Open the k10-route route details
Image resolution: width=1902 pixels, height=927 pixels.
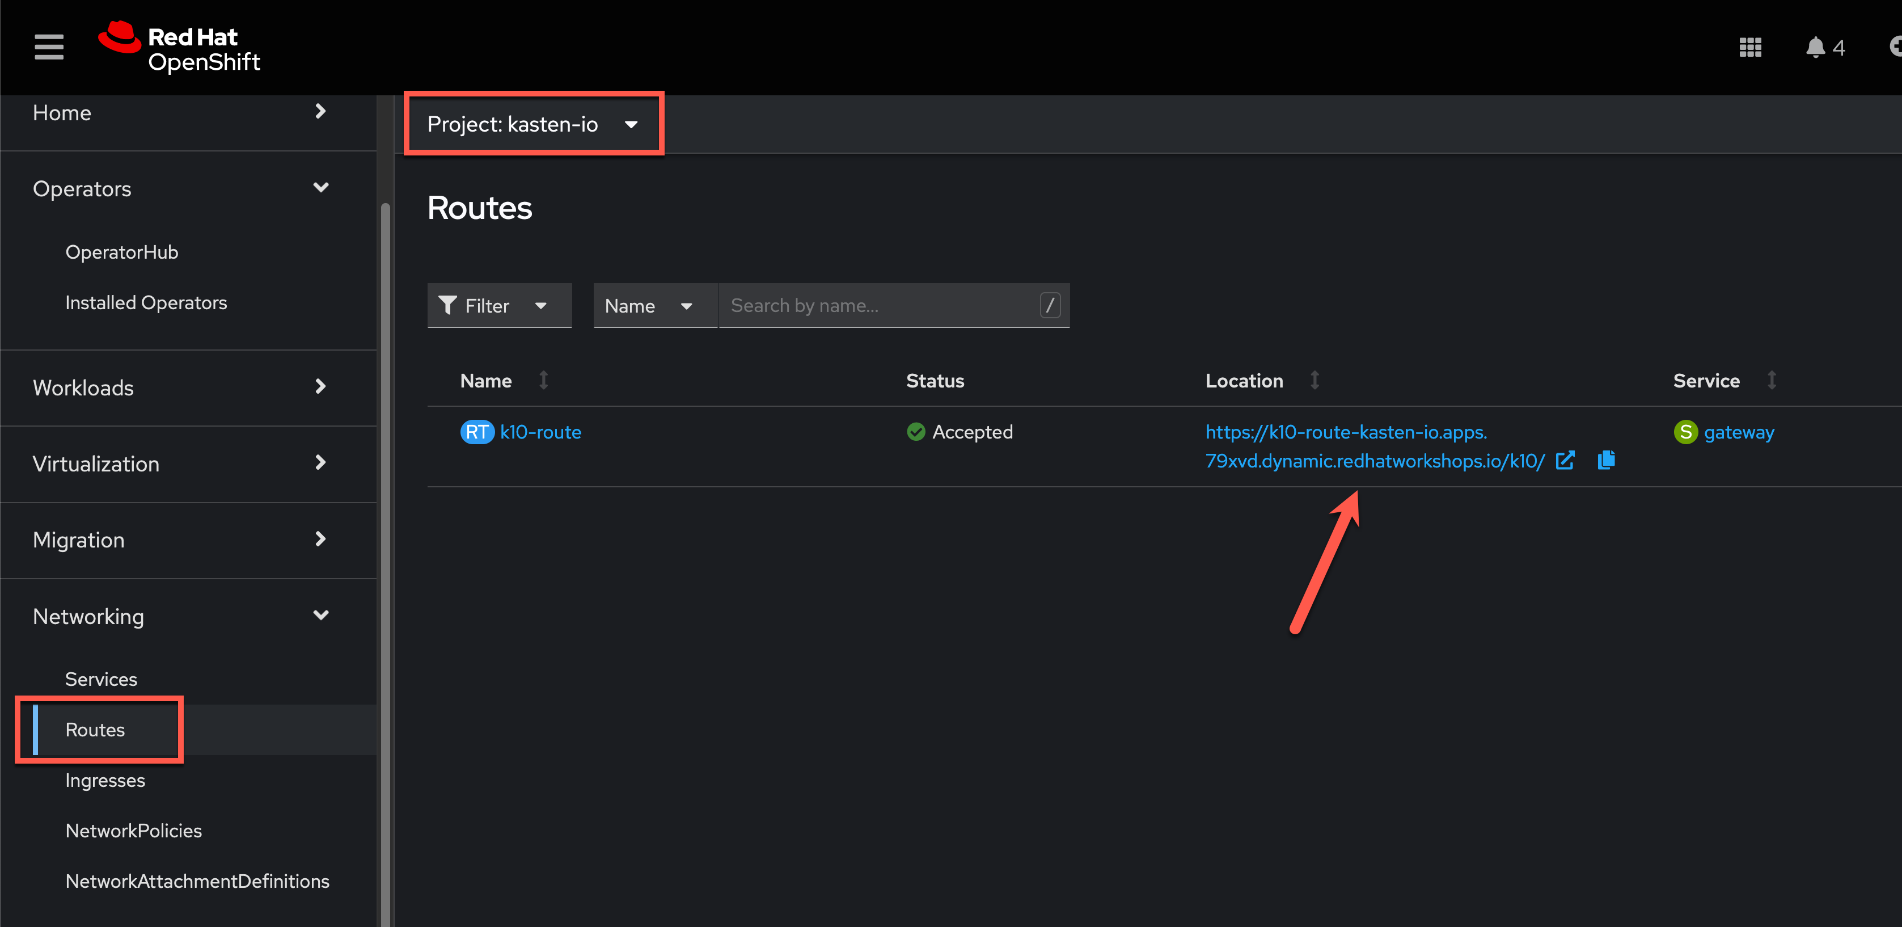tap(540, 432)
